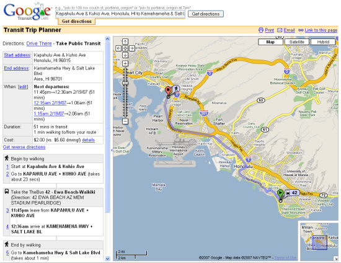Click the walking icon beside Begin by walking
The height and width of the screenshot is (263, 341).
point(7,158)
